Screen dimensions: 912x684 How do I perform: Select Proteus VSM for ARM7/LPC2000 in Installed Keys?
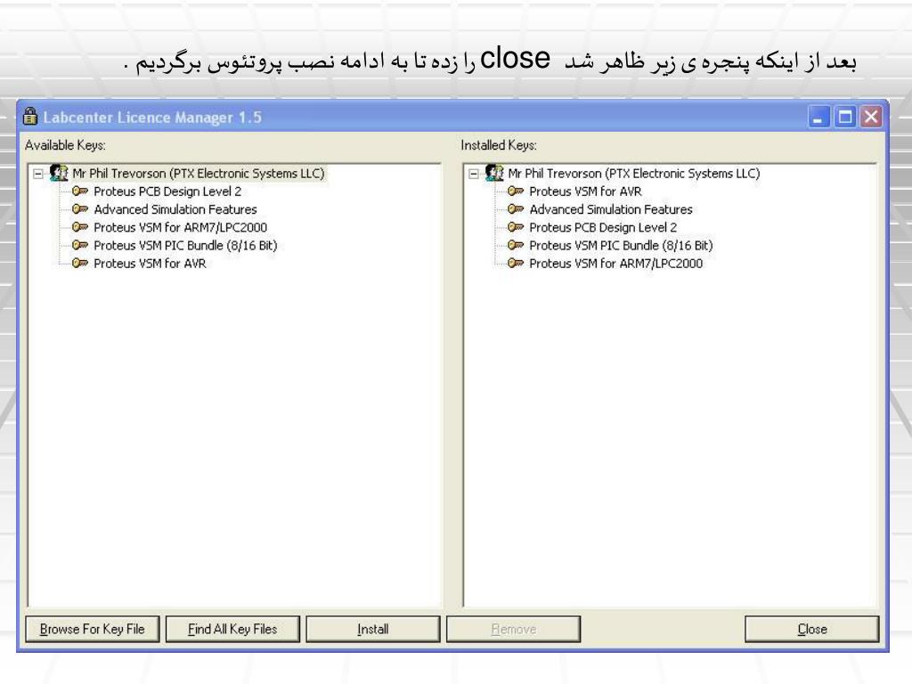[x=616, y=264]
